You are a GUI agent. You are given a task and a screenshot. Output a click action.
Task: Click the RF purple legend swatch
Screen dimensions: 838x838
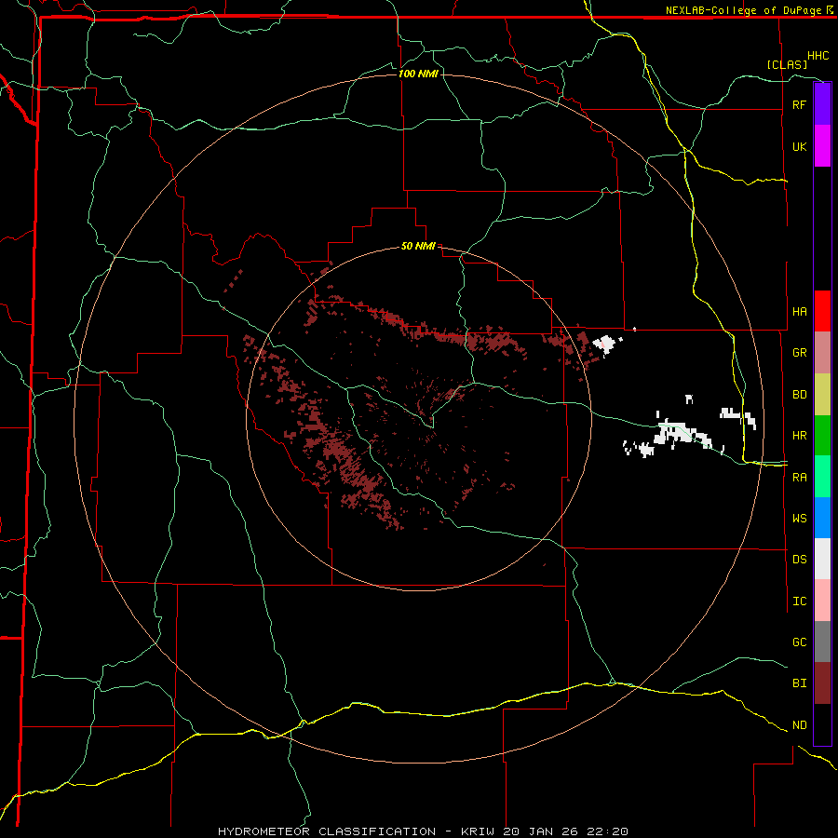[x=822, y=104]
